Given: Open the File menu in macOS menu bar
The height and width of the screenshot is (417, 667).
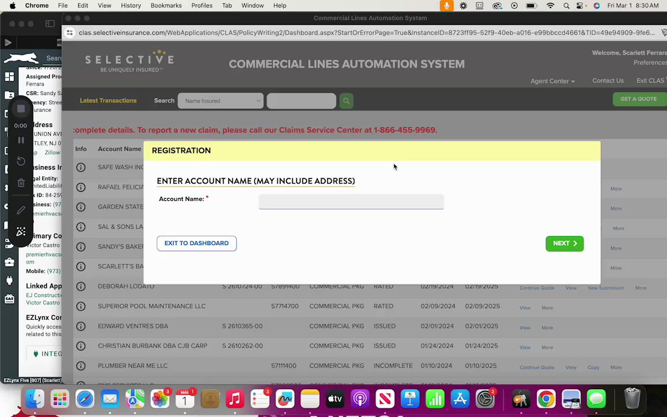Looking at the screenshot, I should [x=63, y=6].
